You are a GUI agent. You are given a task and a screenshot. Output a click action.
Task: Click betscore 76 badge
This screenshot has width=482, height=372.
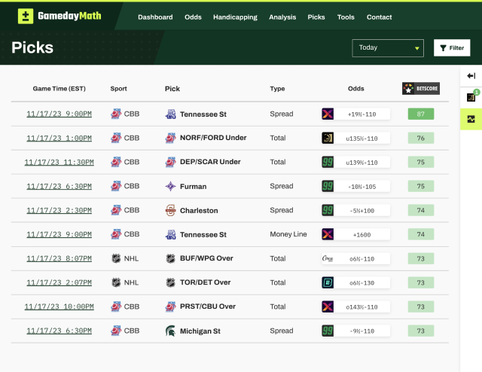[421, 138]
